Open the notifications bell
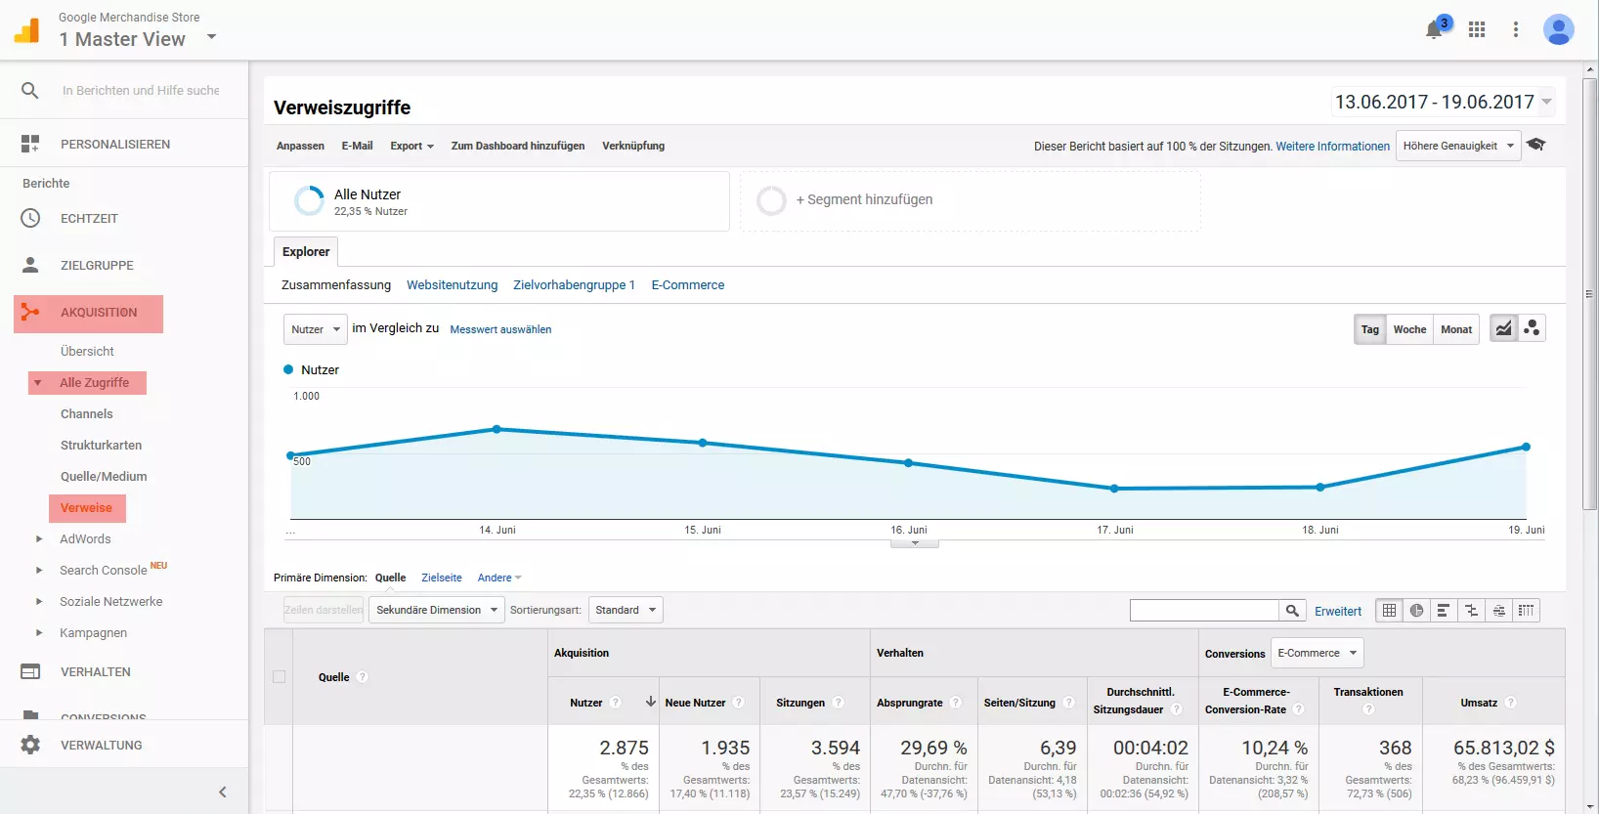 coord(1434,29)
